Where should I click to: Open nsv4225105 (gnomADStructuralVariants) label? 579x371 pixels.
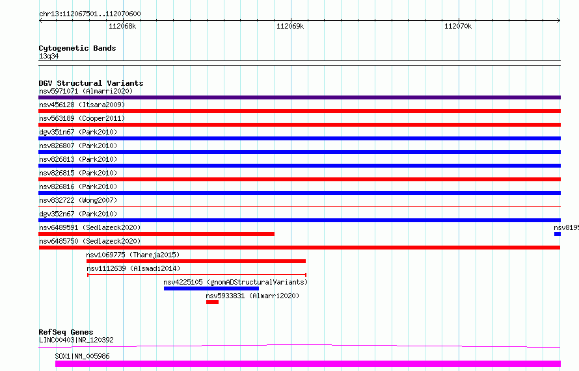tap(236, 282)
